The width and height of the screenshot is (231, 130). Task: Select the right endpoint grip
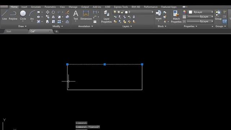(142, 64)
